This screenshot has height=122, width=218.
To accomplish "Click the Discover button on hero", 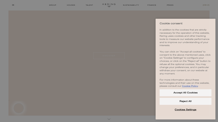I will (x=109, y=56).
